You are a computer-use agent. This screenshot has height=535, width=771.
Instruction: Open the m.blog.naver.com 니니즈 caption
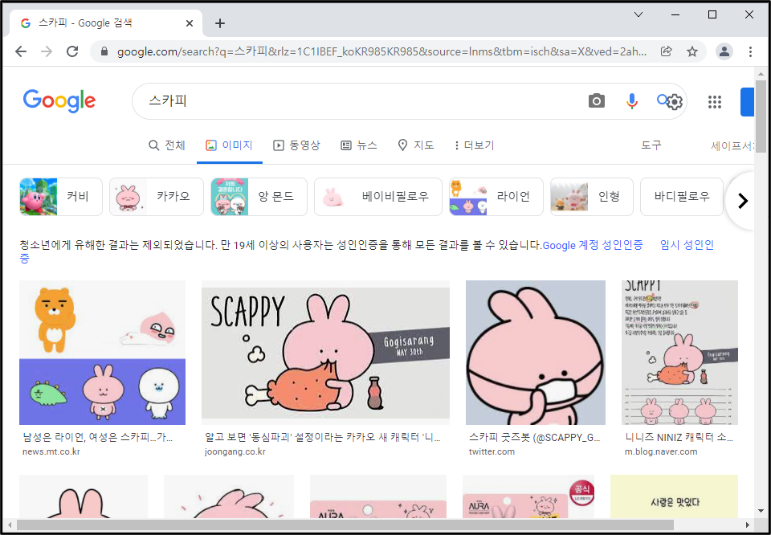click(x=679, y=443)
